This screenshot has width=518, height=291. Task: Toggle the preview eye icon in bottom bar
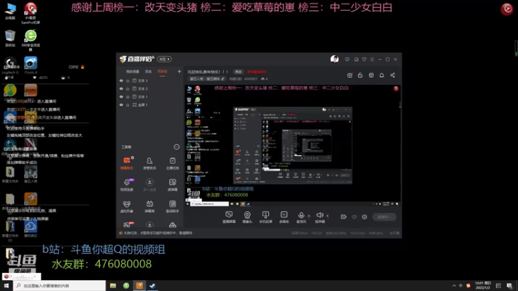click(354, 217)
